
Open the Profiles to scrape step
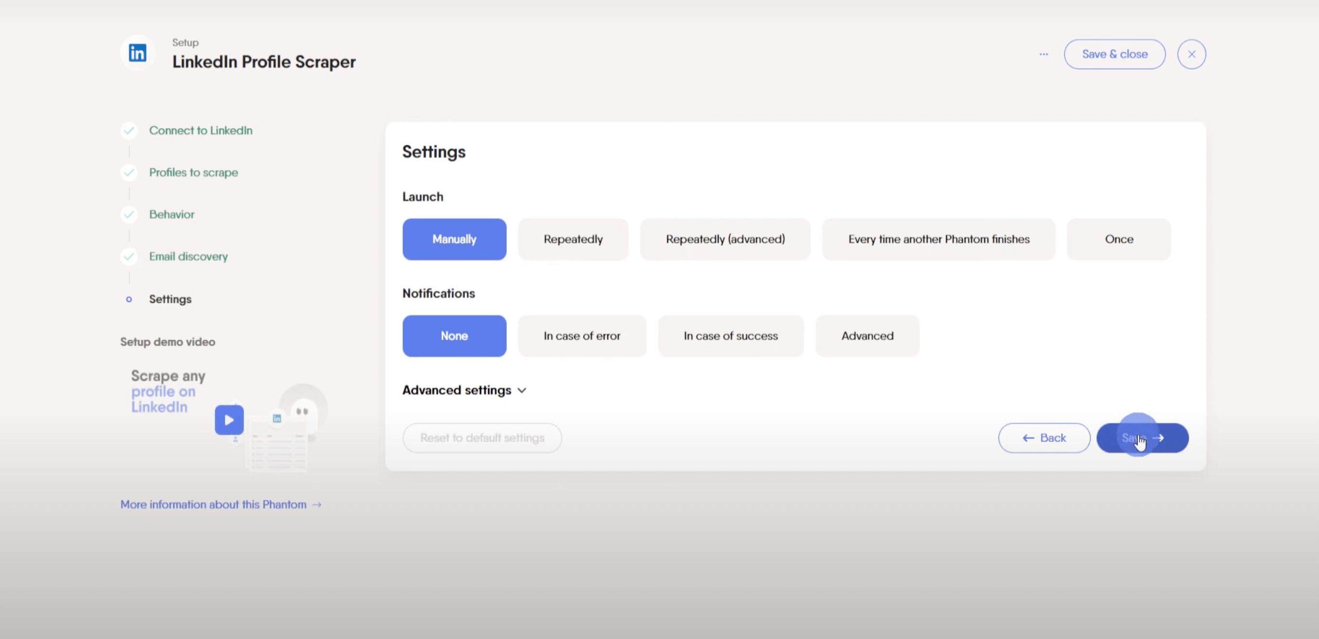[194, 172]
